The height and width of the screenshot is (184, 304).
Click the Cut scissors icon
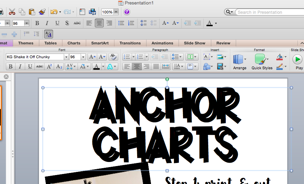[12, 12]
